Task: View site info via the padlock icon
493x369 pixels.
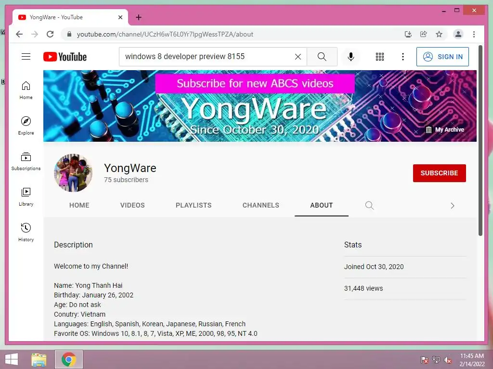Action: (x=69, y=34)
